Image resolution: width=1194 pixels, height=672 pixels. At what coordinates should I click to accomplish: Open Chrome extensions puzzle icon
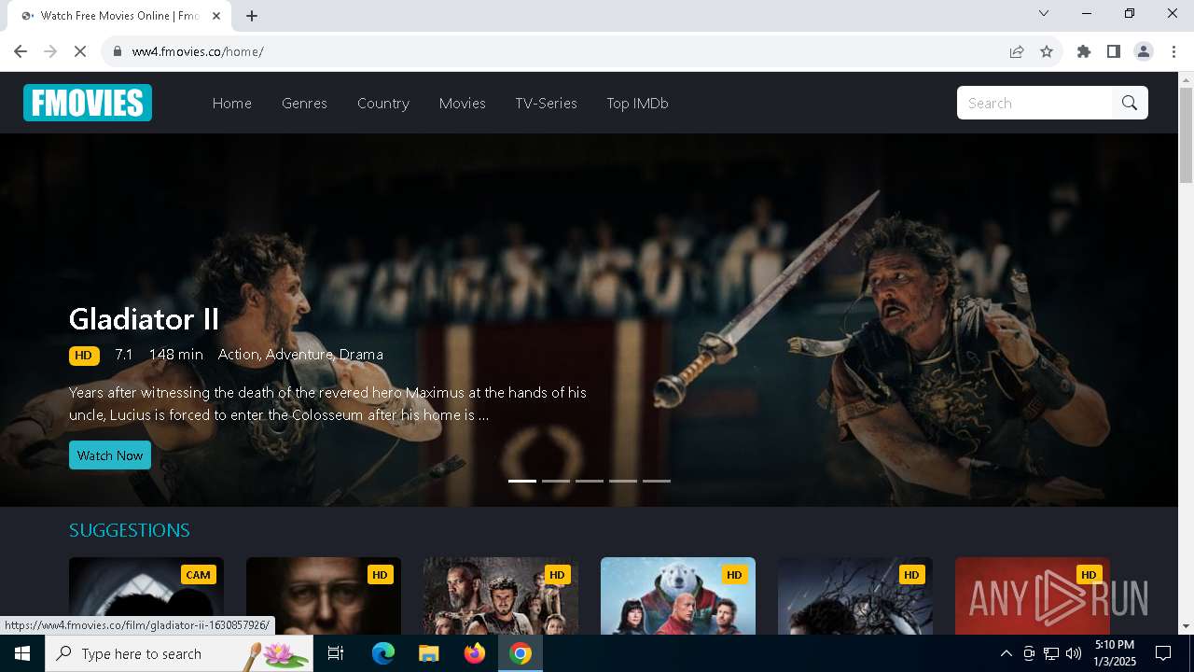(1084, 51)
